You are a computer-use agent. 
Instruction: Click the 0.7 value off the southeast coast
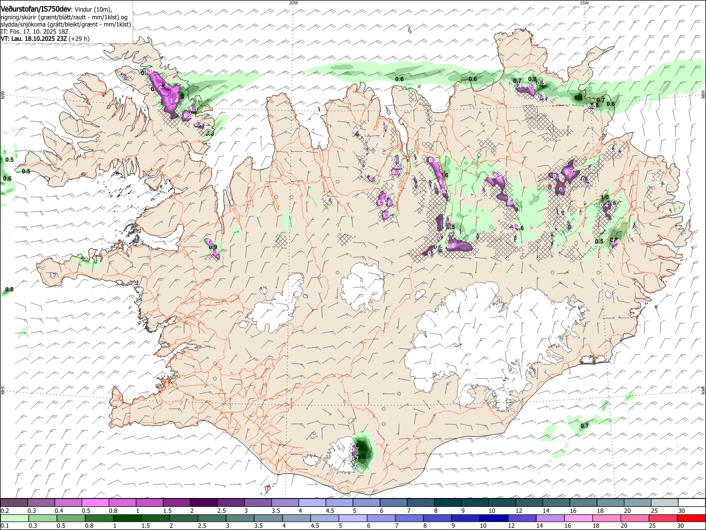tap(585, 426)
